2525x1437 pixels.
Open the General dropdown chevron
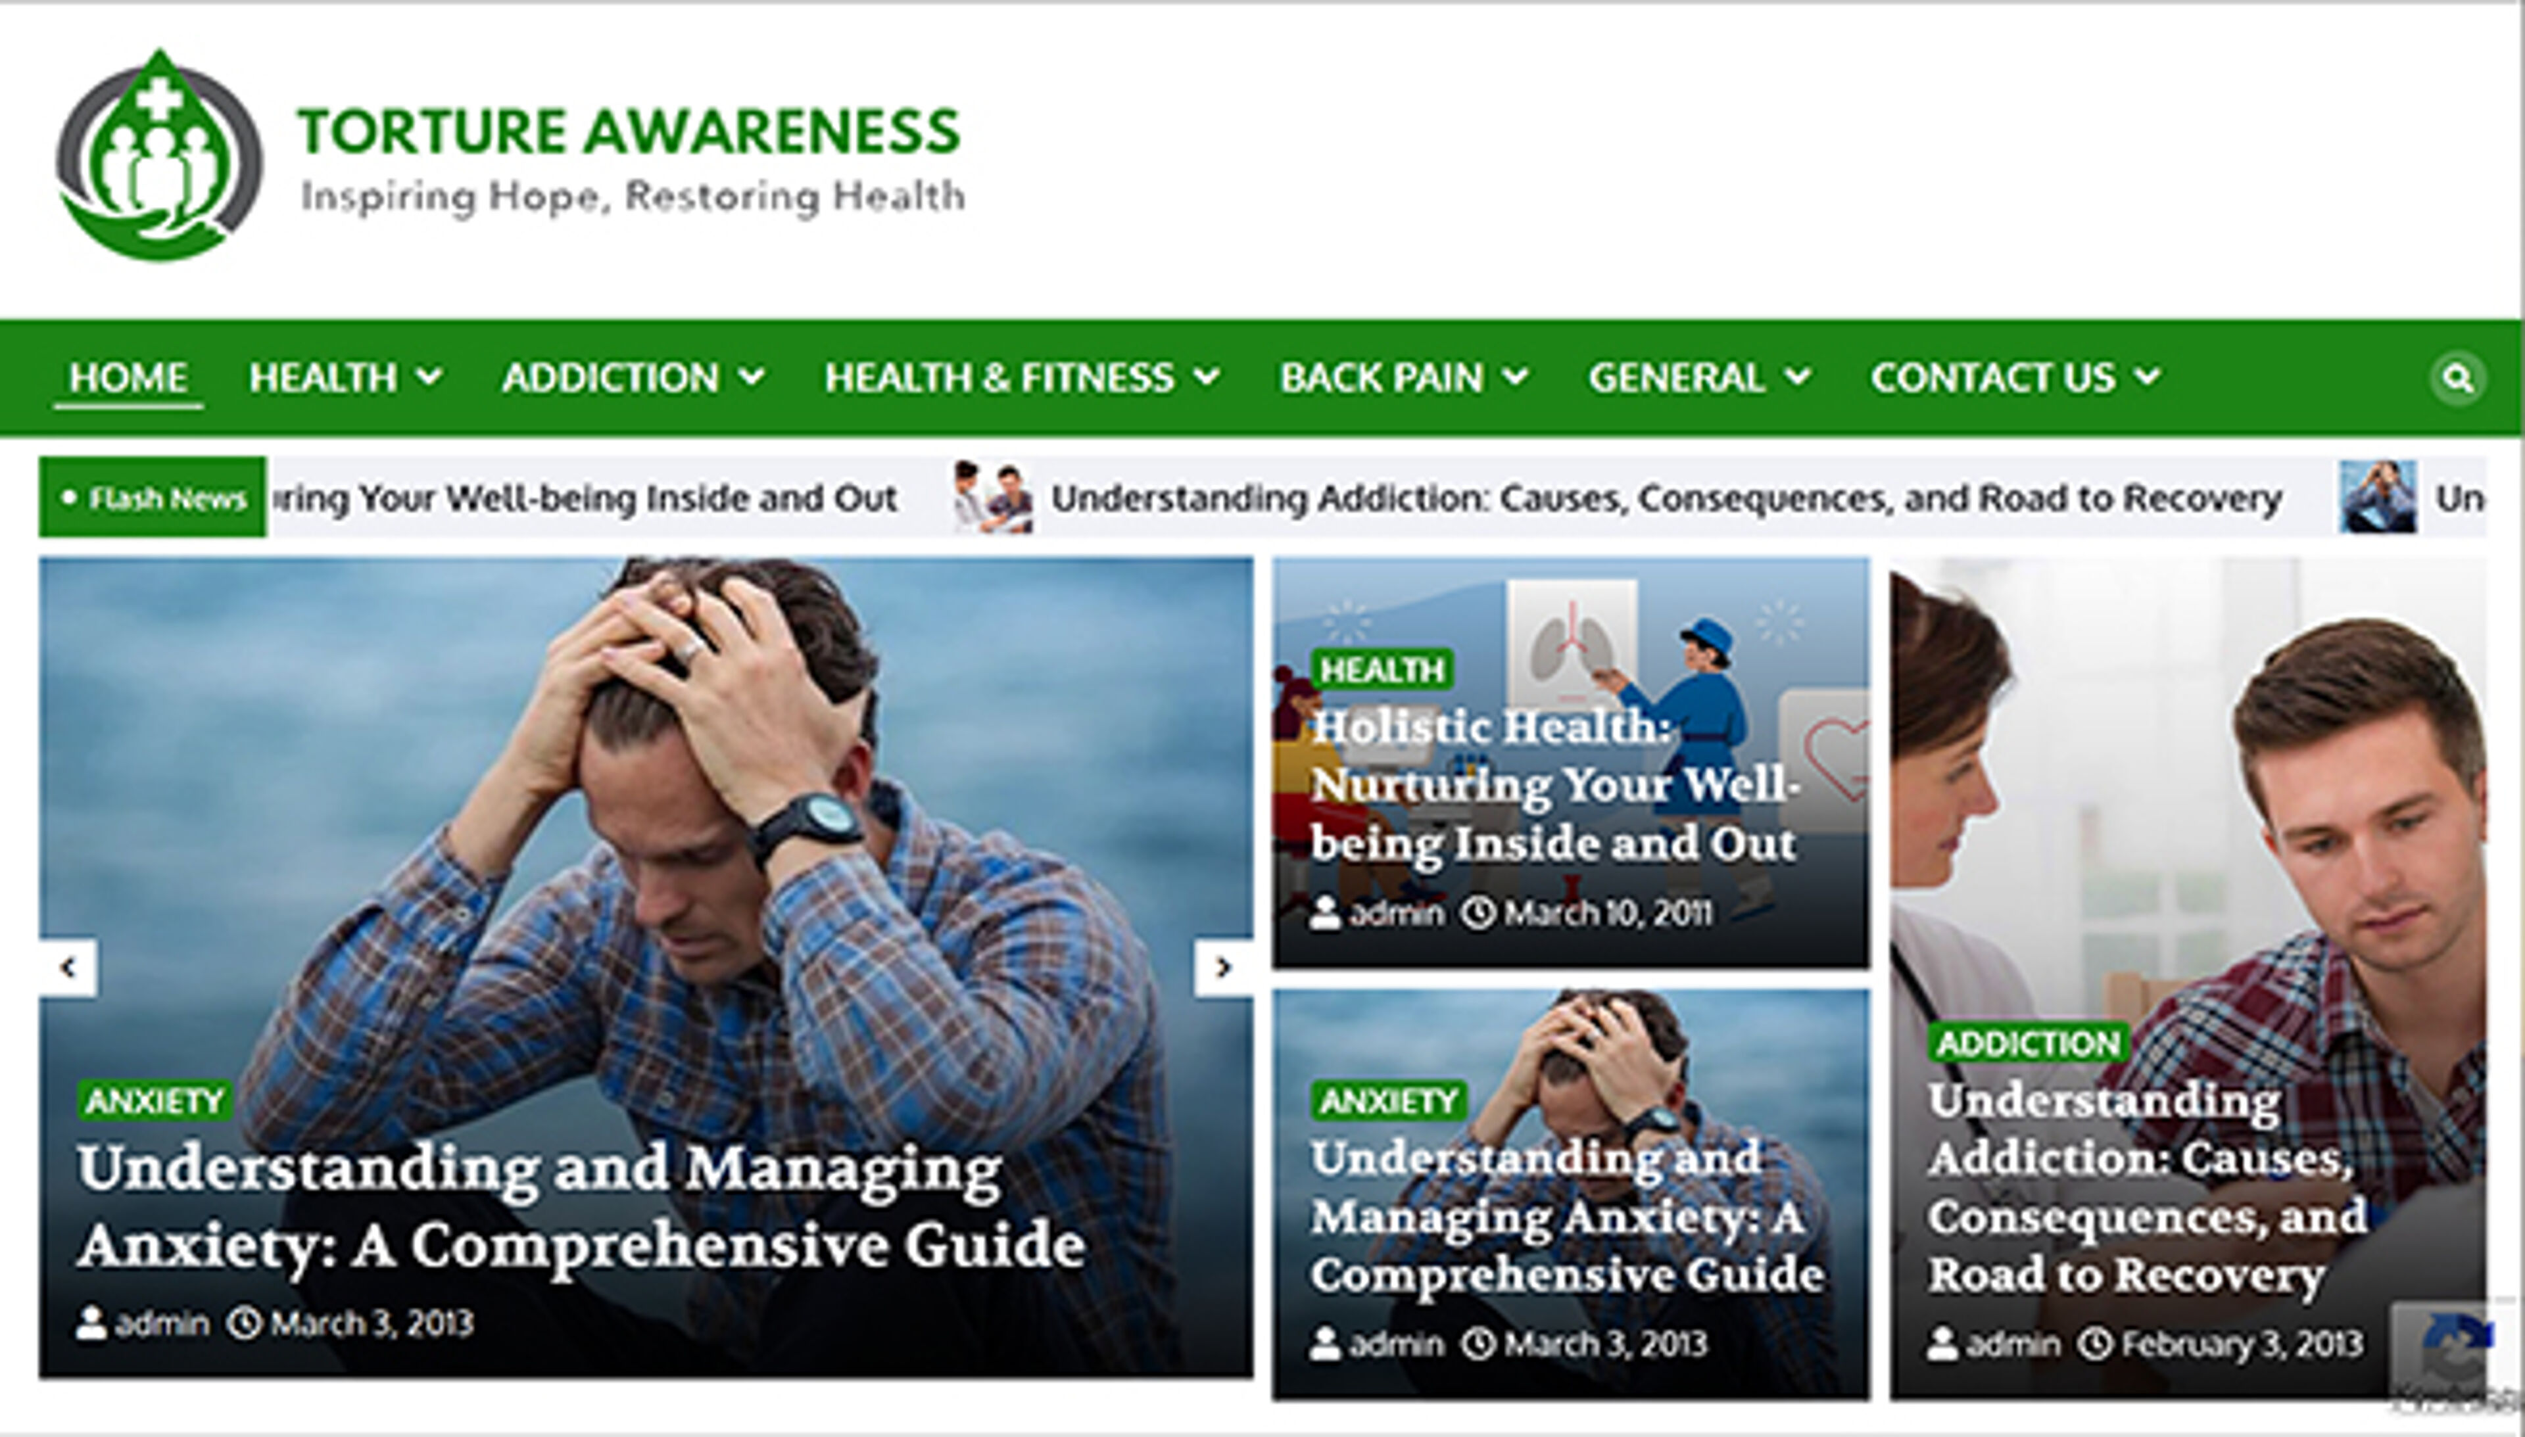1798,376
